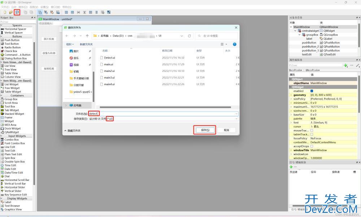Viewport: 361px width, 217px height.
Task: Click the file name input field
Action: click(163, 114)
